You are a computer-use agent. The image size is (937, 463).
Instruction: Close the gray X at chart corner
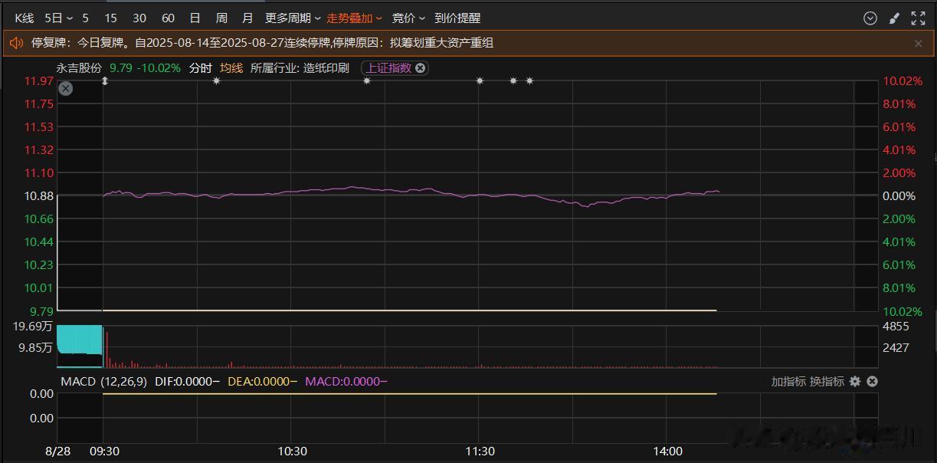(66, 88)
